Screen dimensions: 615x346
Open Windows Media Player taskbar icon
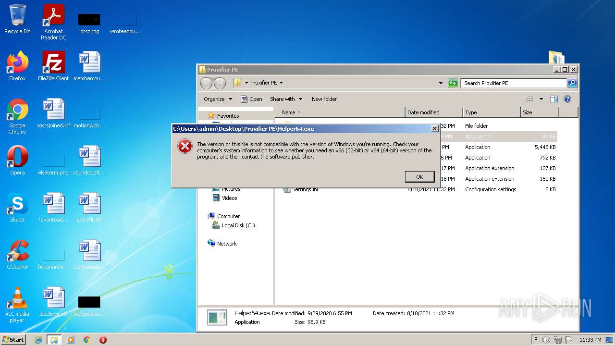pos(71,340)
